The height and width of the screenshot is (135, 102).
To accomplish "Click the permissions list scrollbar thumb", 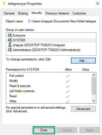I will click(x=94, y=86).
